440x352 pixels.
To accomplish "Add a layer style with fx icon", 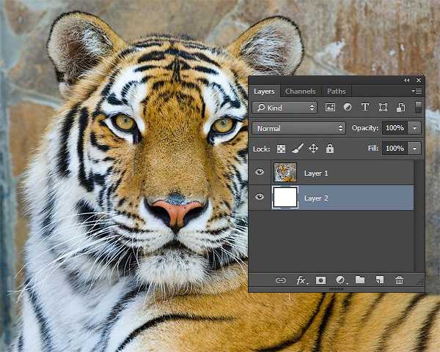I will click(301, 280).
